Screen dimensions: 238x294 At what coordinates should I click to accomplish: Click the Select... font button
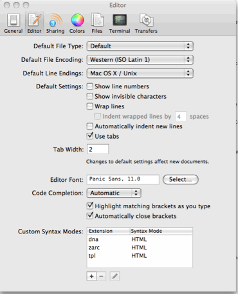coord(181,179)
